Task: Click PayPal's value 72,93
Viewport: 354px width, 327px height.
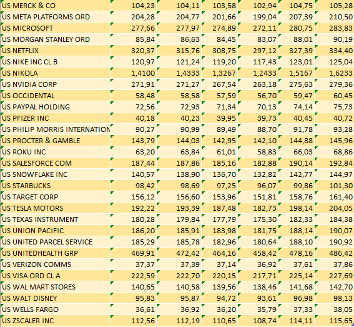Action: point(190,107)
